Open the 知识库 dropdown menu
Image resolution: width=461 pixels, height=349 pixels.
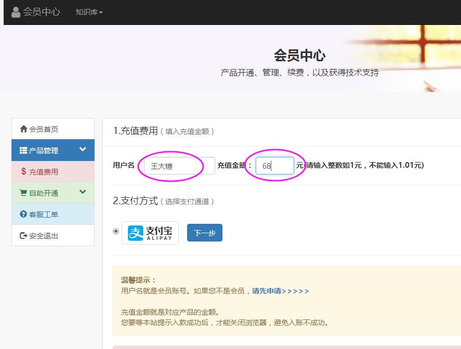click(89, 12)
